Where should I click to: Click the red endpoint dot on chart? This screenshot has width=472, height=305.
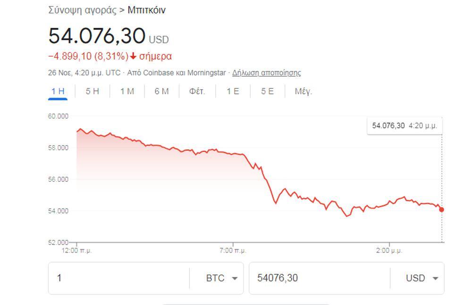click(x=442, y=209)
